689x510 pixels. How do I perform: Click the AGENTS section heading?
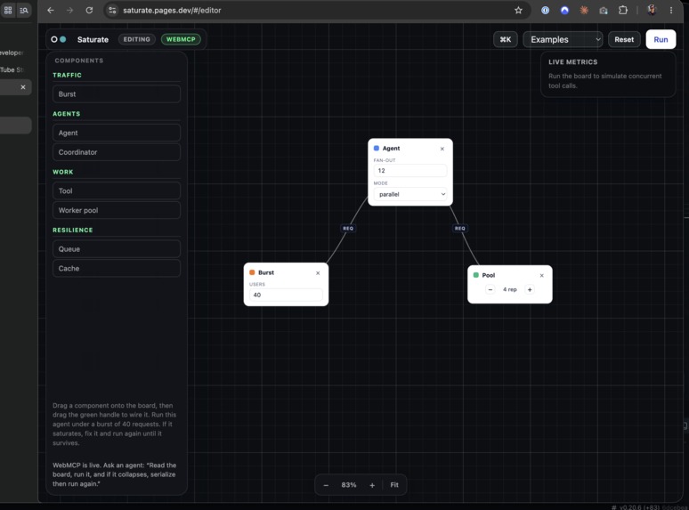coord(67,114)
